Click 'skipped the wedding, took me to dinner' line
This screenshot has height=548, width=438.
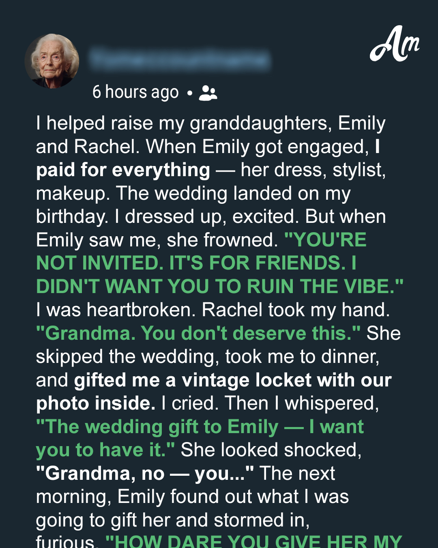coord(208,357)
